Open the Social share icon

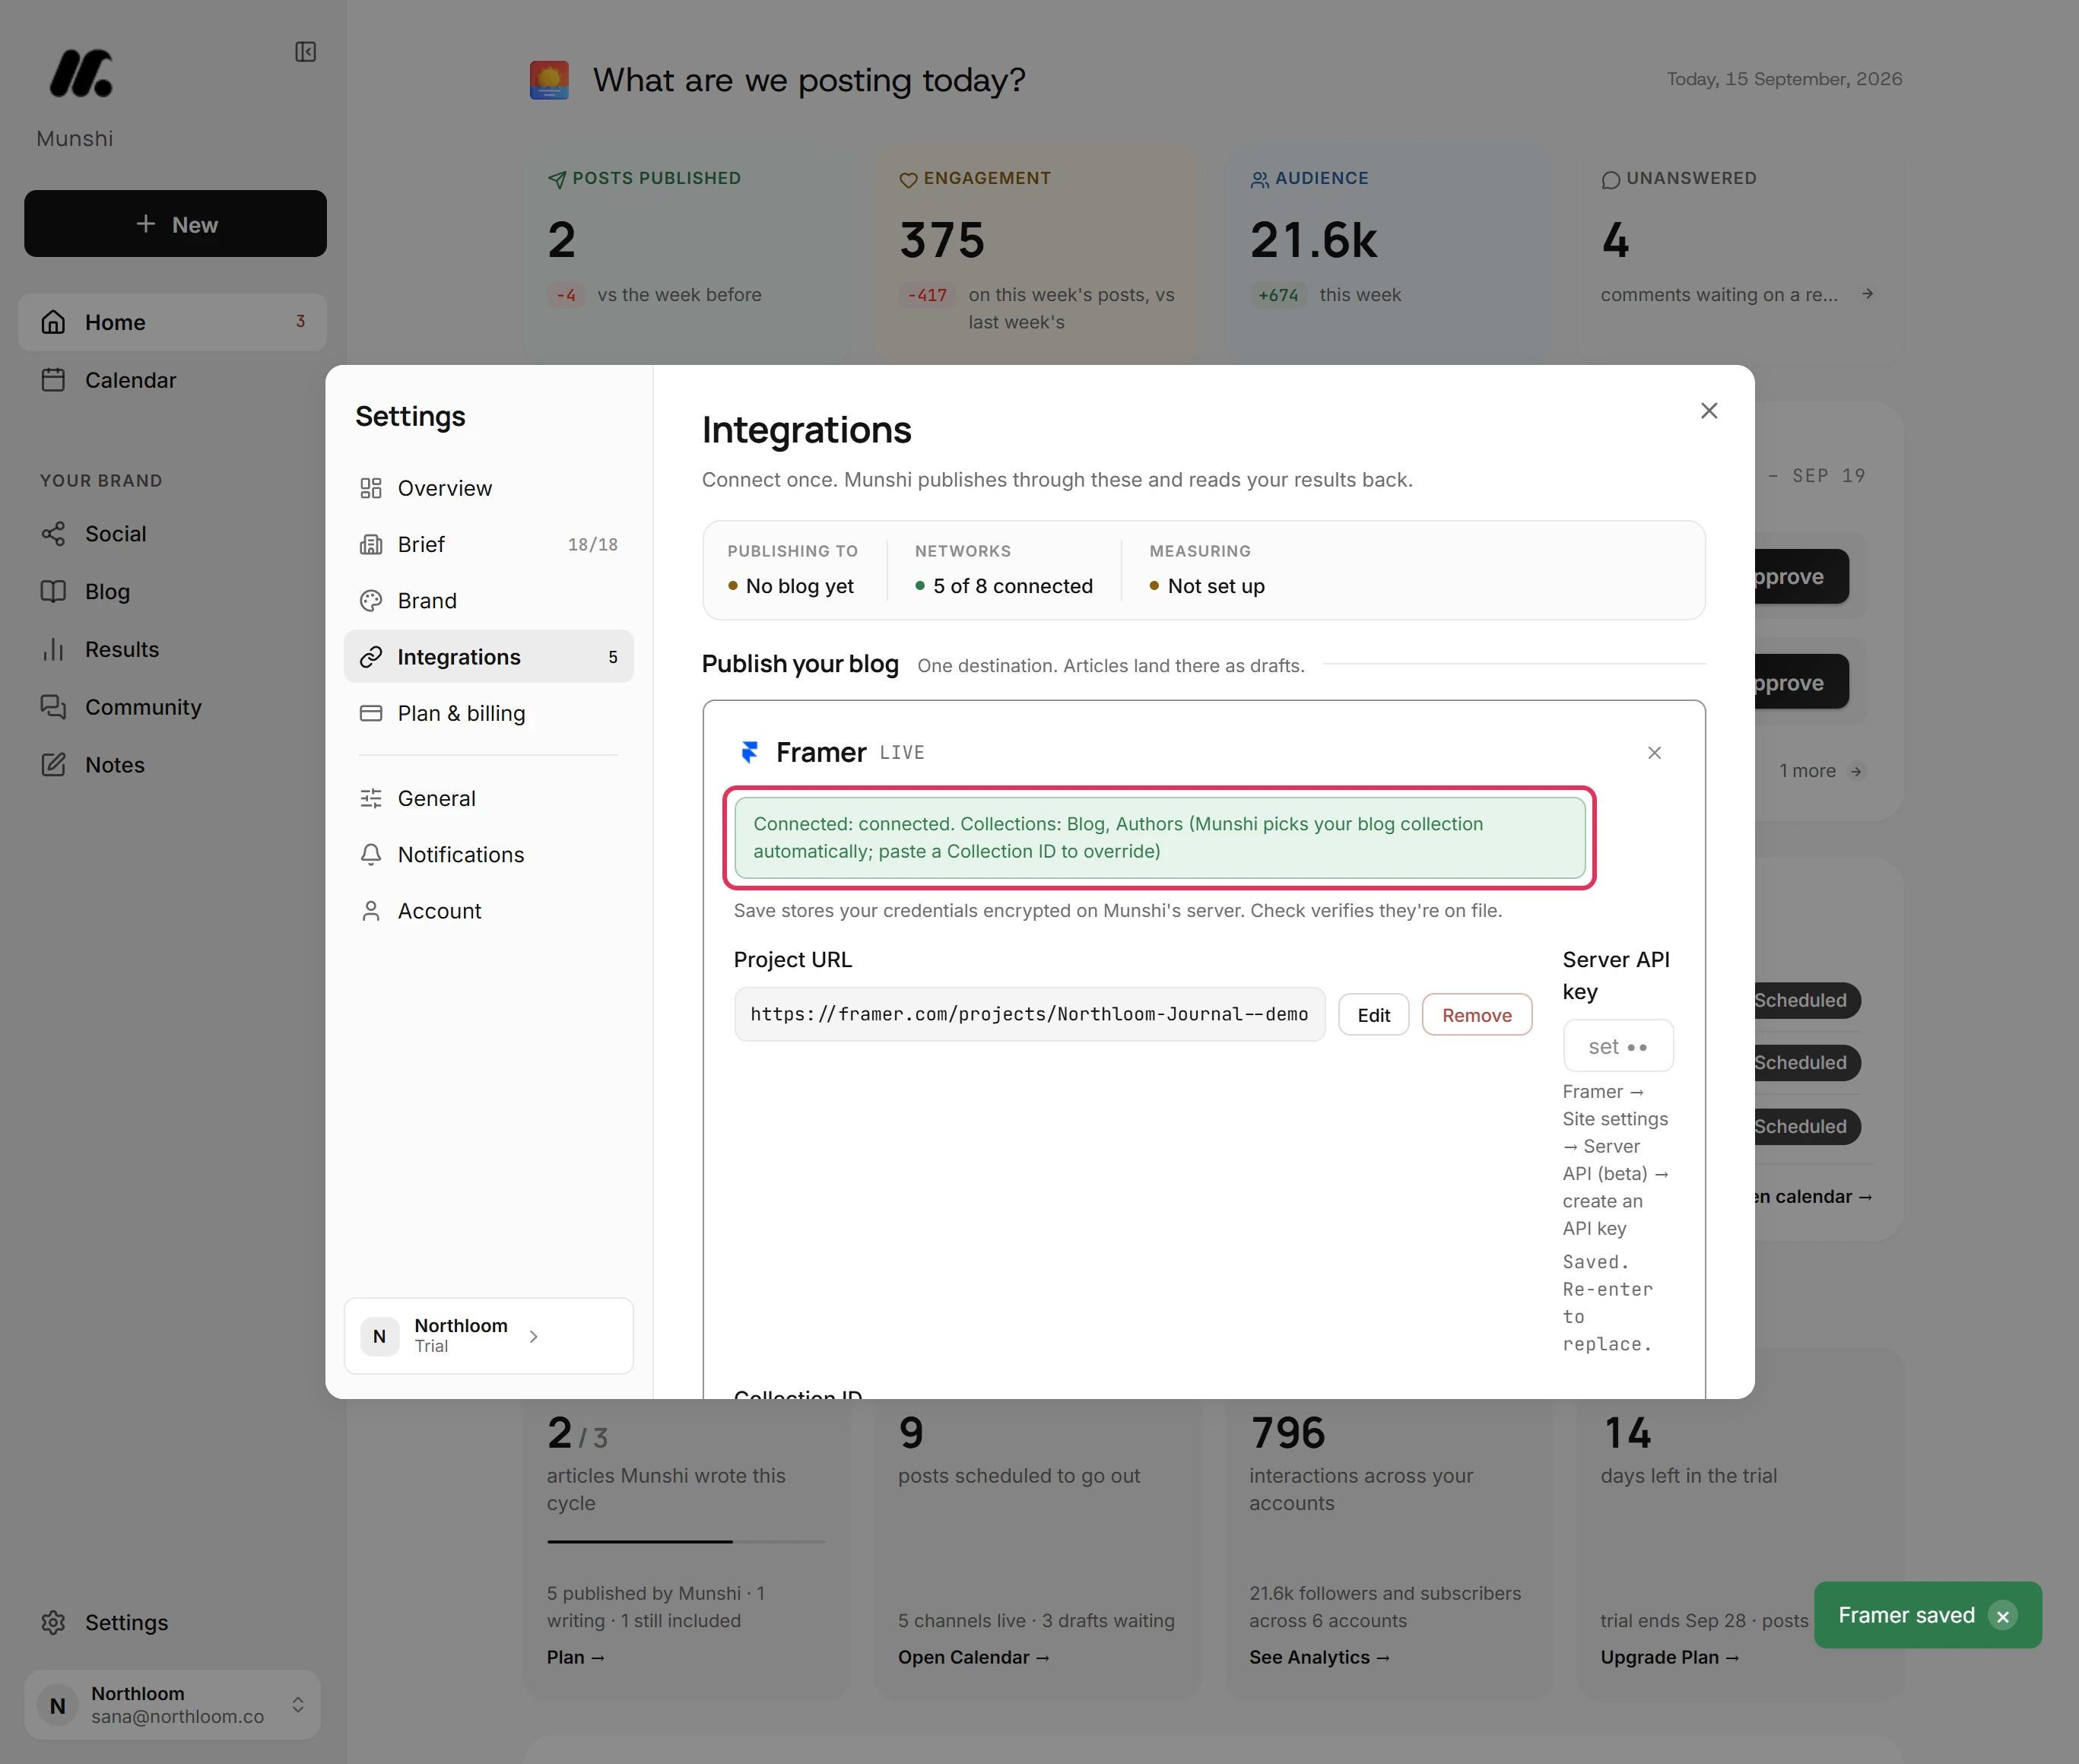[53, 534]
